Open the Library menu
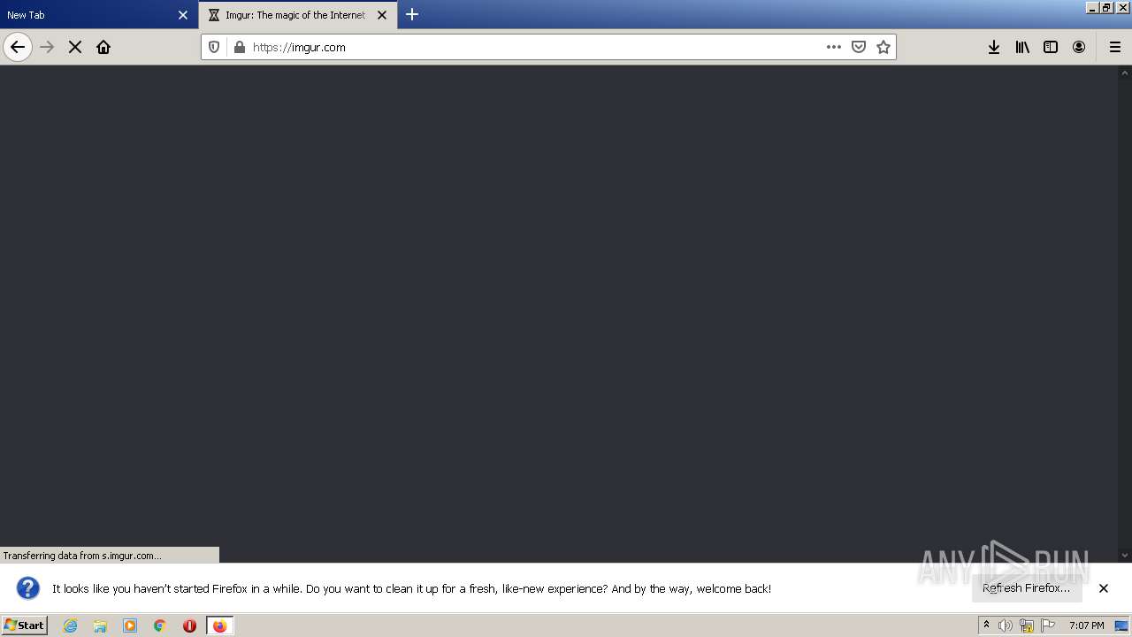The width and height of the screenshot is (1132, 637). tap(1022, 47)
